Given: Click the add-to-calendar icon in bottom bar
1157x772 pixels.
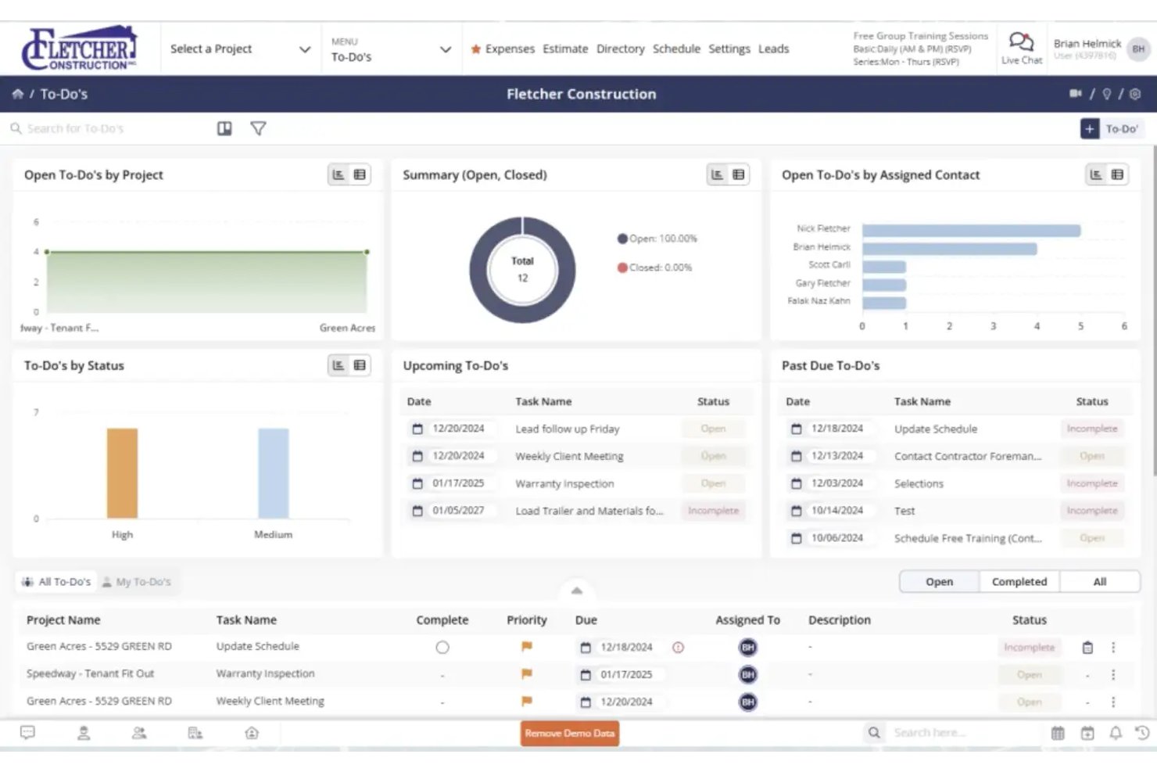Looking at the screenshot, I should [1087, 733].
